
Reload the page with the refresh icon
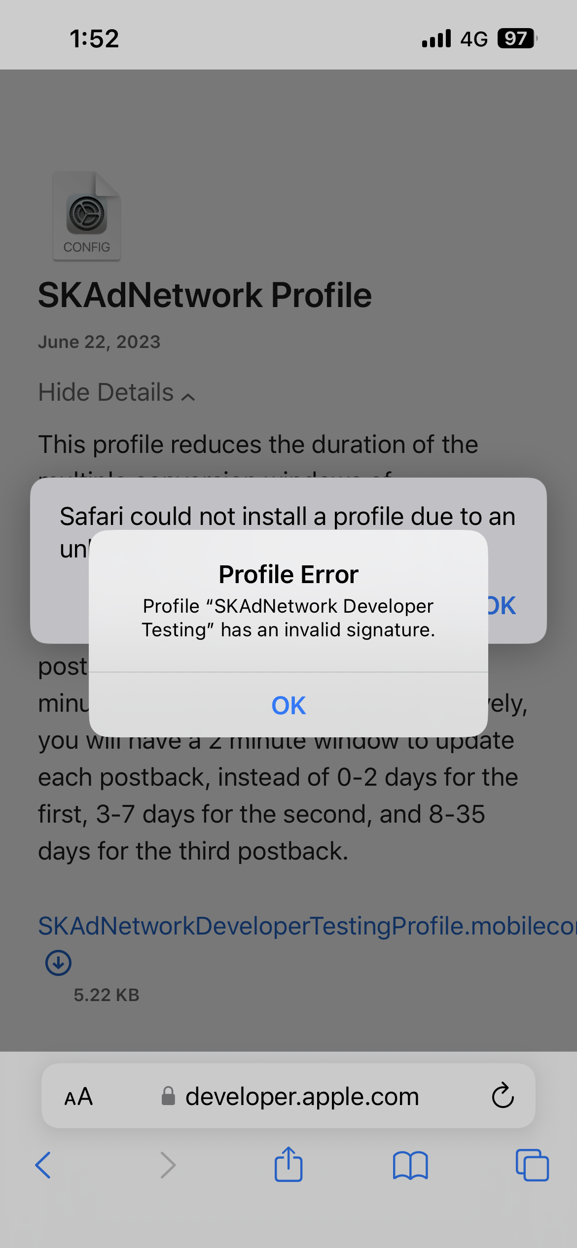click(x=503, y=1096)
